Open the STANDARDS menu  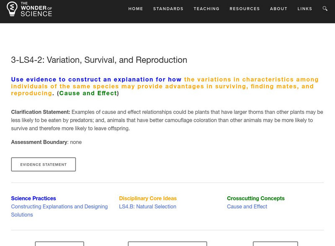(x=168, y=8)
